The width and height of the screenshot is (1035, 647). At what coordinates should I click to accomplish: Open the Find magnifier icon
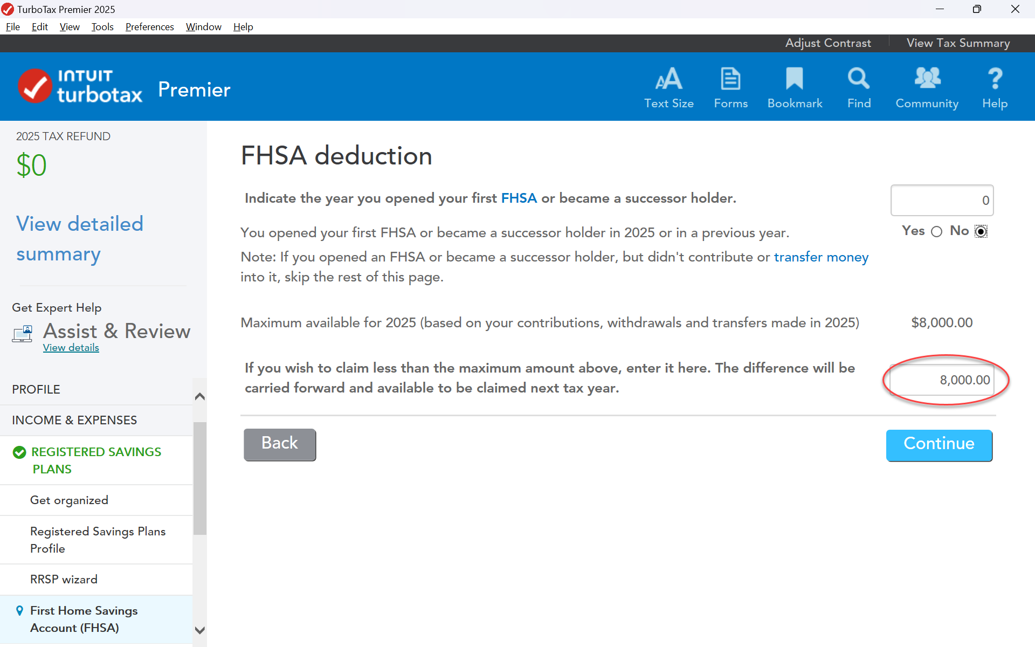(858, 79)
